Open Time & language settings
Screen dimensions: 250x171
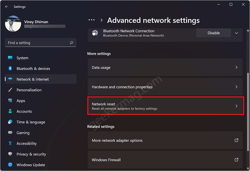point(40,122)
